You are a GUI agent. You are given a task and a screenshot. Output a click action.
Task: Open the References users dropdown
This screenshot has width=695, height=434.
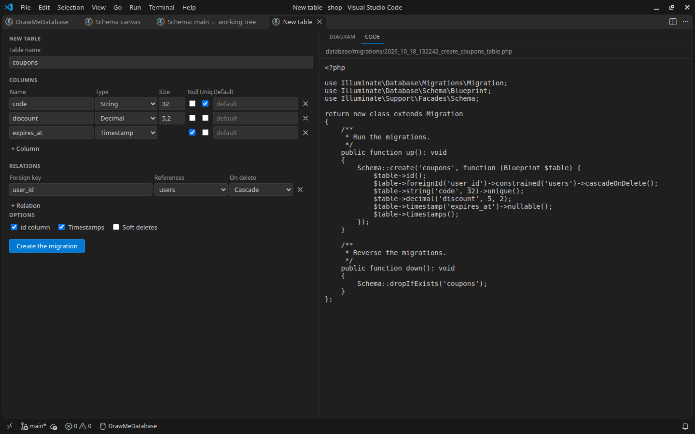(191, 190)
